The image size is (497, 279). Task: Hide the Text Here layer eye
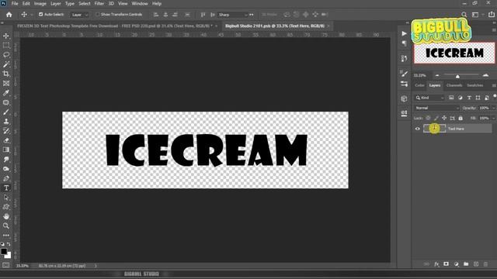(418, 129)
